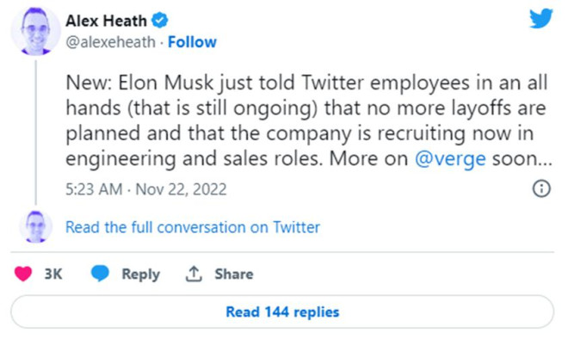Click the tweet body text

pos(308,121)
